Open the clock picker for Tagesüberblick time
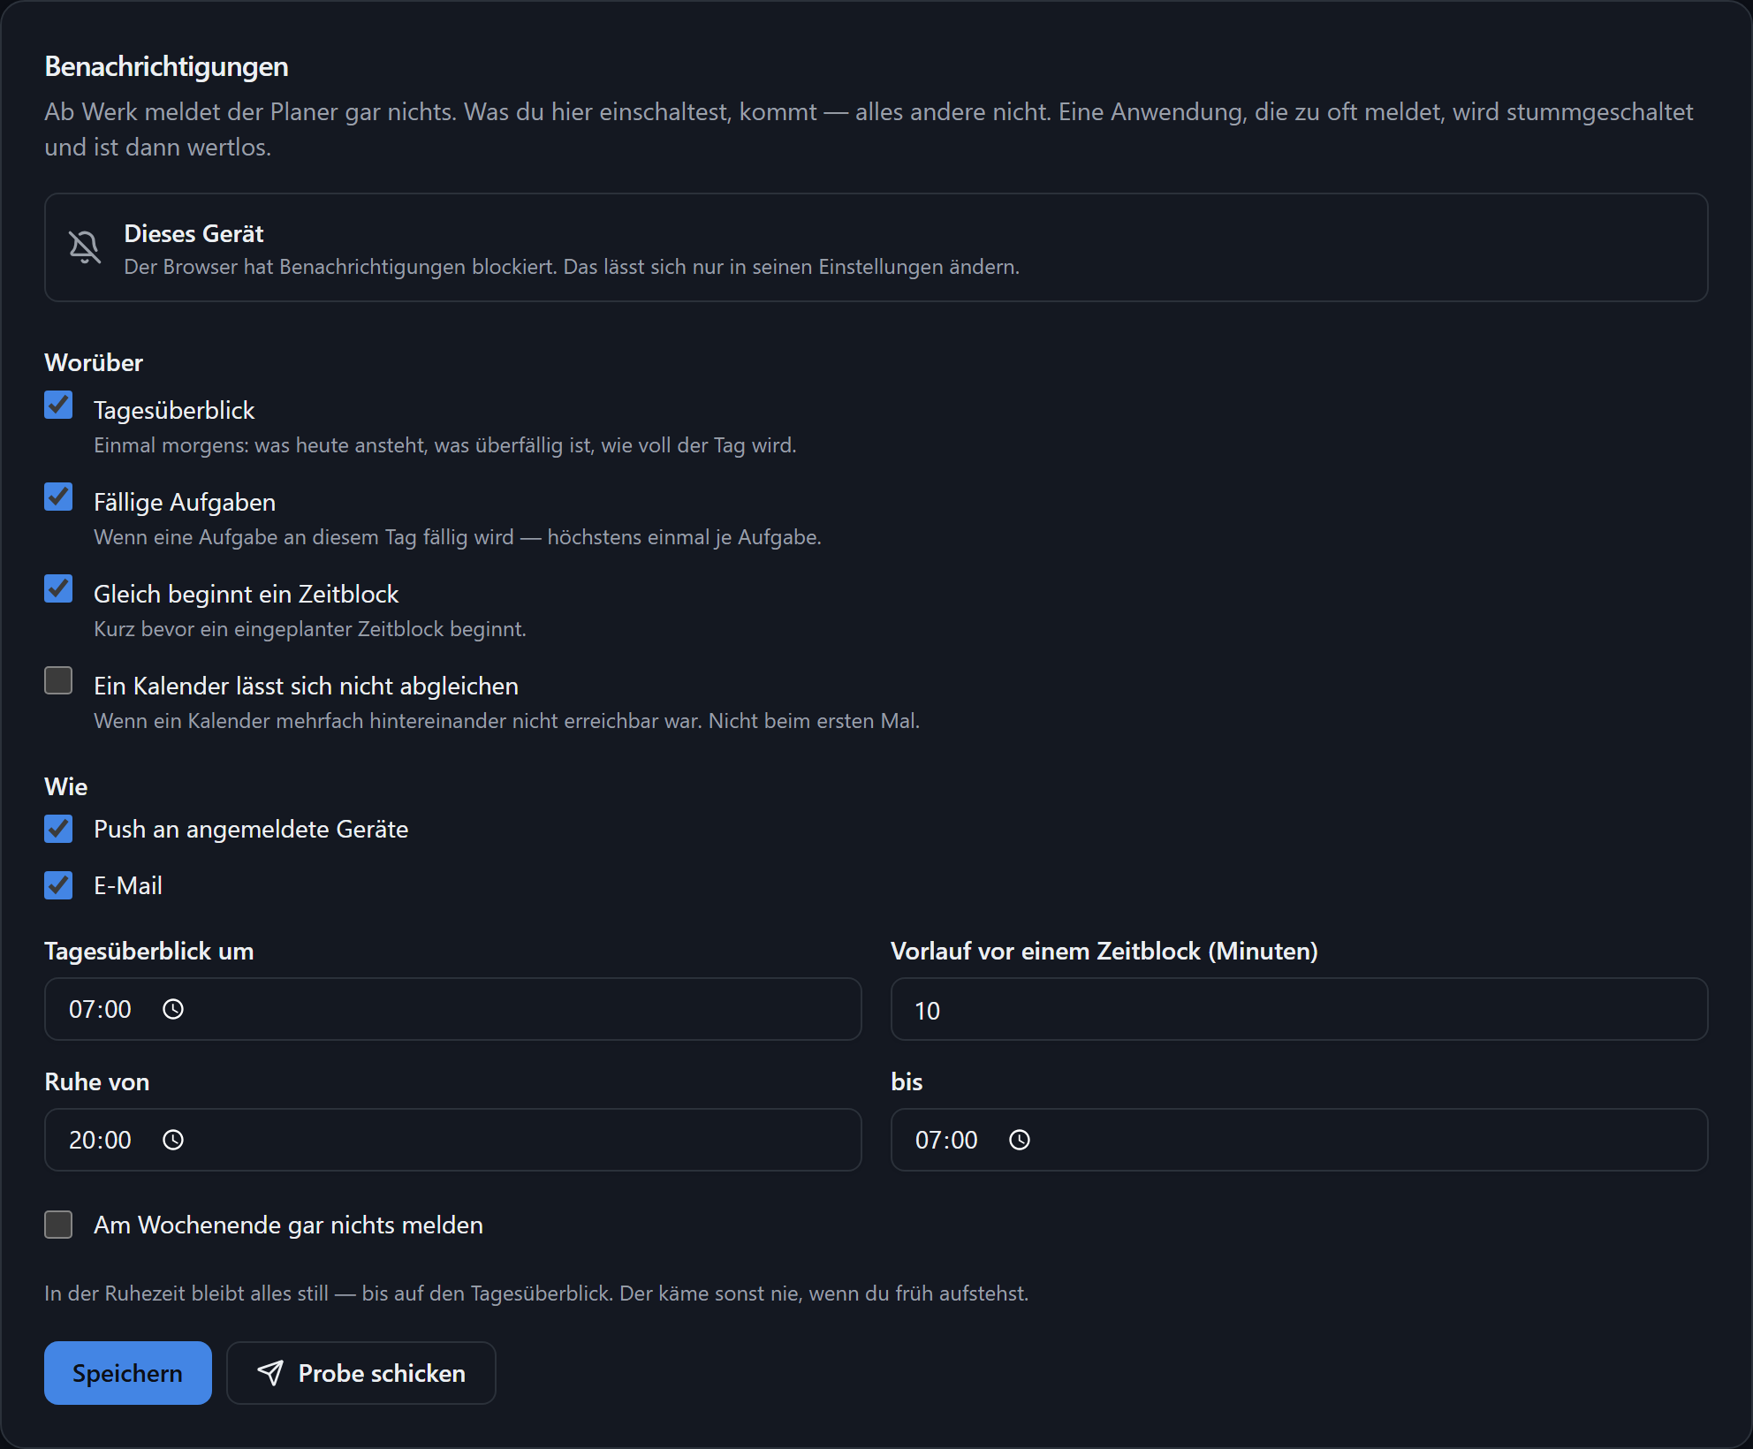The height and width of the screenshot is (1449, 1753). click(173, 1009)
